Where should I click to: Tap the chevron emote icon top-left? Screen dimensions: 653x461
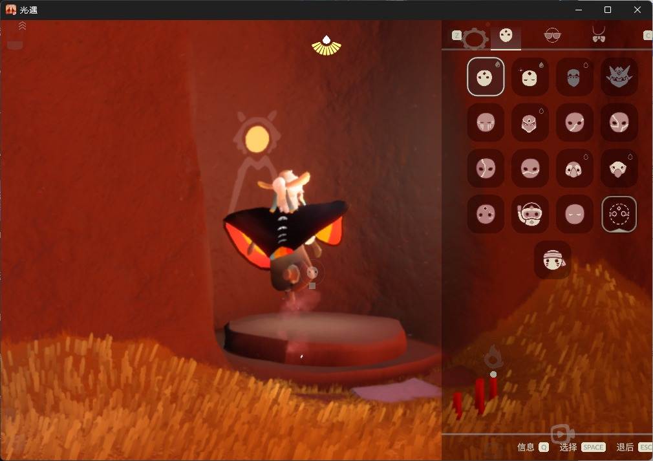tap(22, 26)
